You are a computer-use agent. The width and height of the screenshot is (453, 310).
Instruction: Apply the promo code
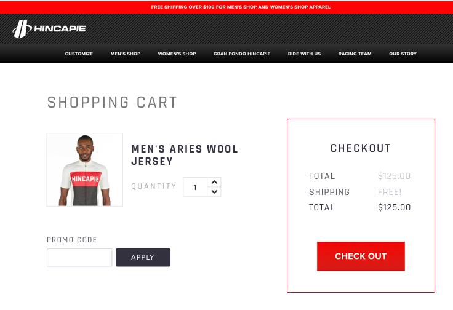(x=143, y=257)
